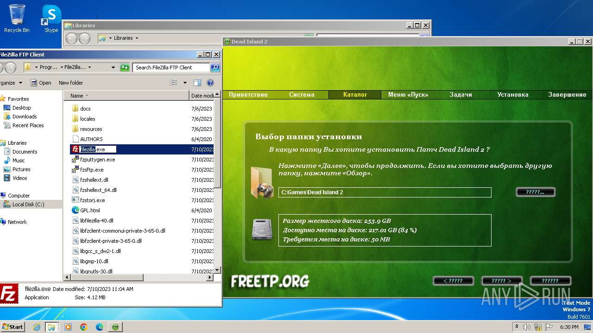Click the filezilla.exe file icon
The width and height of the screenshot is (593, 333).
76,149
